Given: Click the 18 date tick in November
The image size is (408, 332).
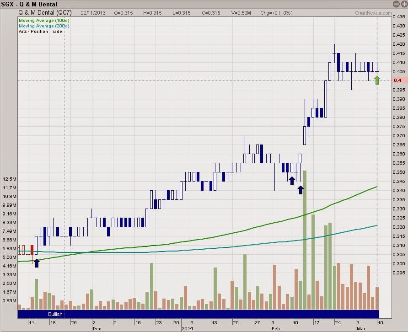Looking at the screenshot, I should tap(53, 323).
